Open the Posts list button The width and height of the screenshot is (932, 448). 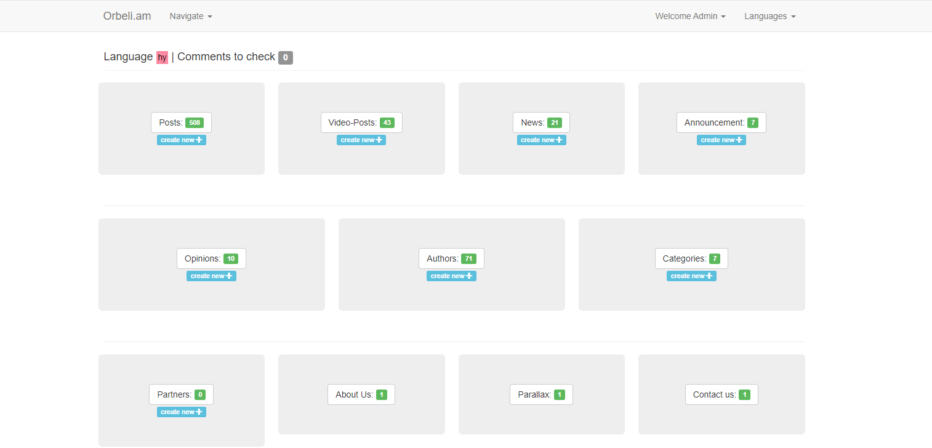coord(181,122)
